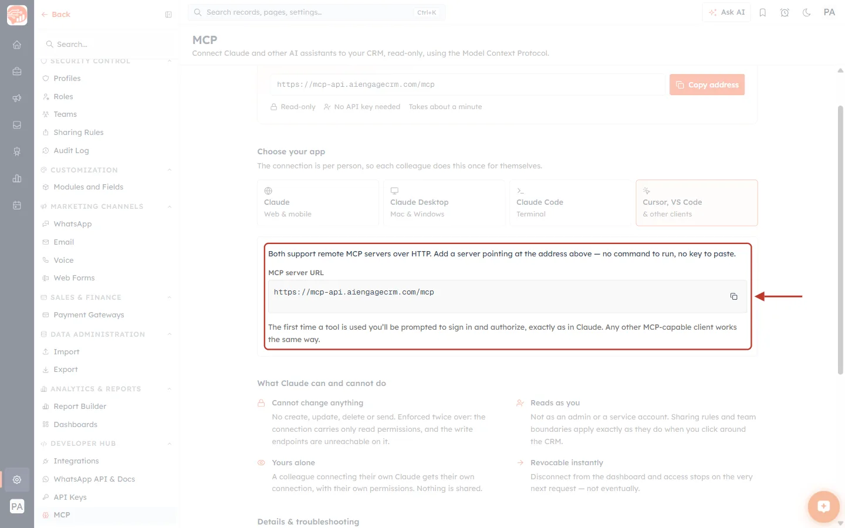This screenshot has height=528, width=845.
Task: Click the page vertical scrollbar
Action: pyautogui.click(x=840, y=239)
